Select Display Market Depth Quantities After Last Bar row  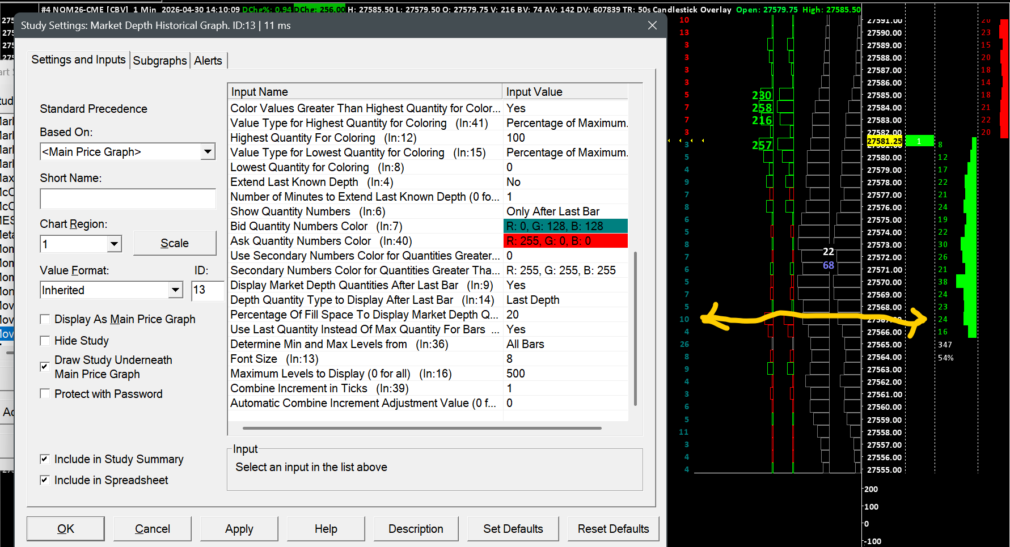click(x=428, y=285)
